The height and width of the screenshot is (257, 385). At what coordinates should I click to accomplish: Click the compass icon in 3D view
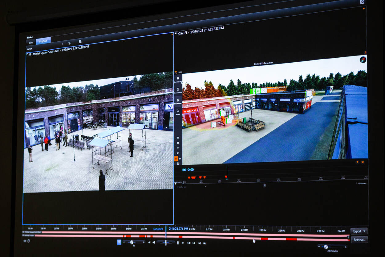pos(363,60)
